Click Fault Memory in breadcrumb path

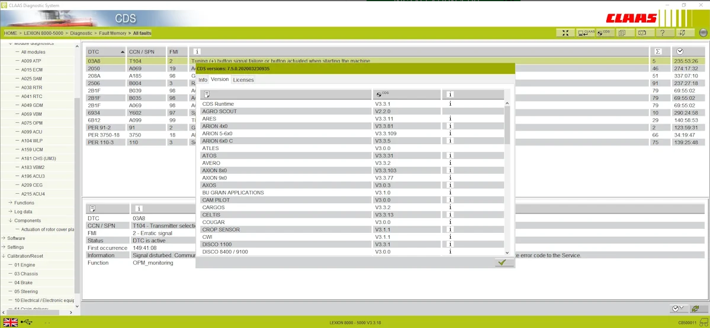112,33
